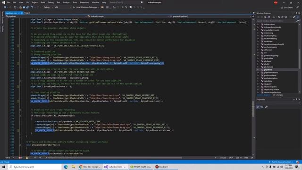Viewport: 302px width, 170px height.
Task: Select the particlefire project
Action: (x=268, y=59)
